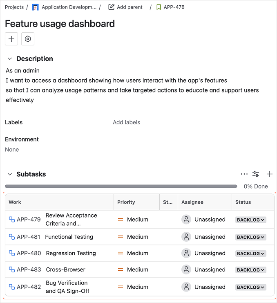Open the APP-478 issue key link
Image resolution: width=277 pixels, height=303 pixels.
click(x=174, y=7)
